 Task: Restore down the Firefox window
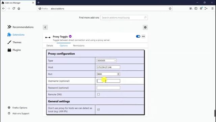pos(205,2)
